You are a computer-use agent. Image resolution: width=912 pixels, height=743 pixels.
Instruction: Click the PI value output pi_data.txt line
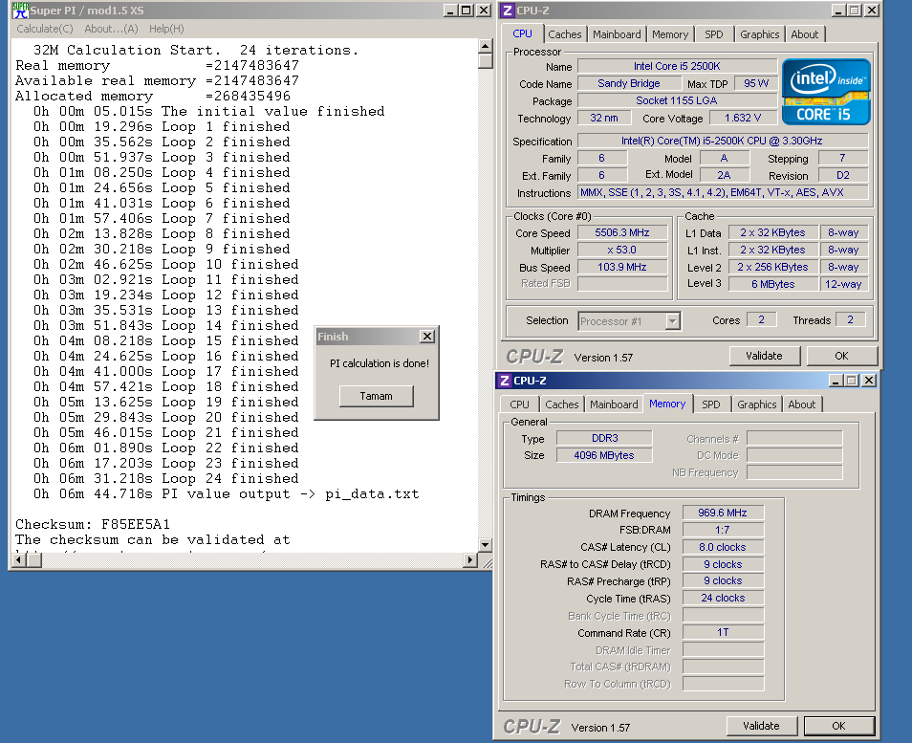tap(226, 494)
